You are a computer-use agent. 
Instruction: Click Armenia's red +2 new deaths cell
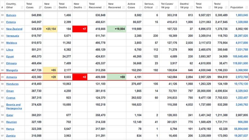pos(80,77)
